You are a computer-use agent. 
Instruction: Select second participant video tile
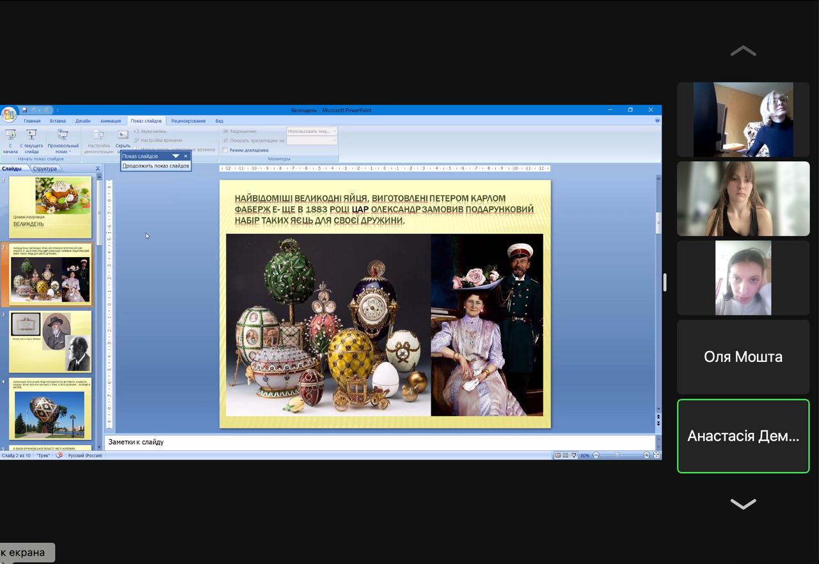743,198
